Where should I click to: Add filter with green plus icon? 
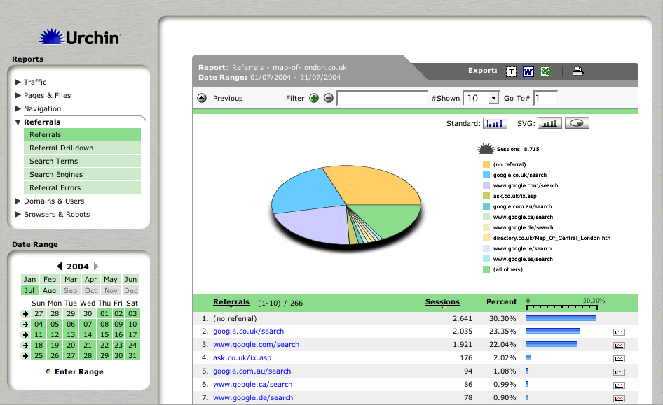coord(314,98)
